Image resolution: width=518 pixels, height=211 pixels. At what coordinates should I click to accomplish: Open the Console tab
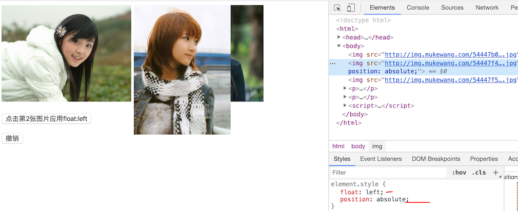[x=418, y=8]
